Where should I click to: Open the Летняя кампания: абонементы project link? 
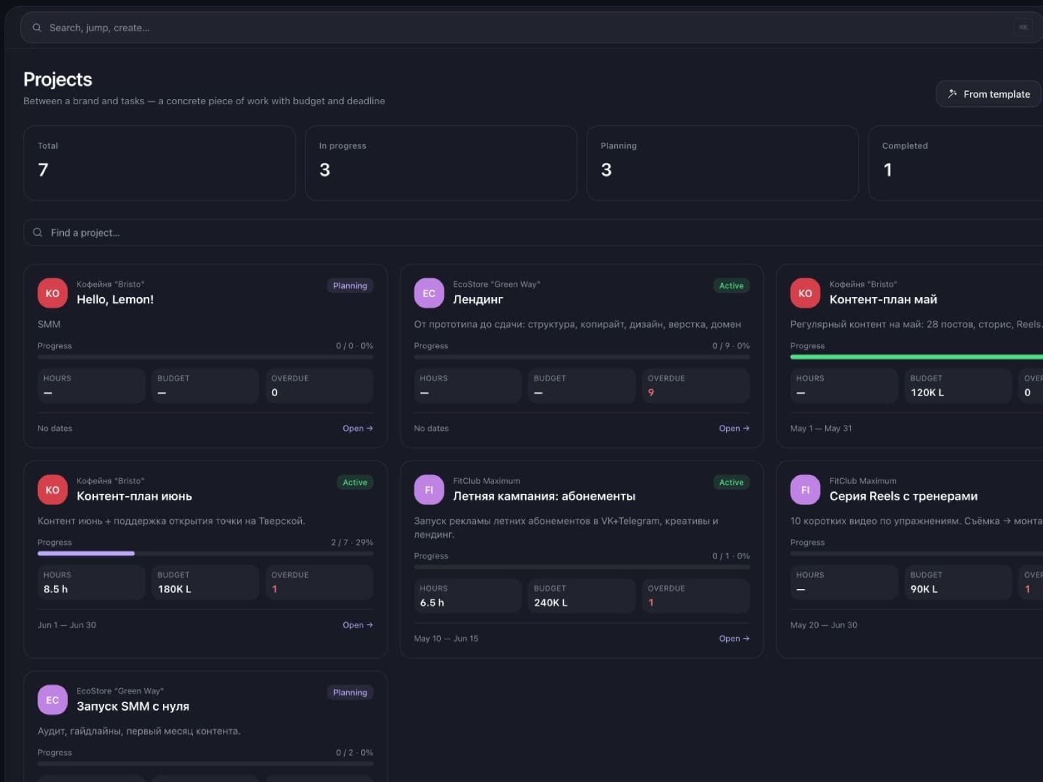[x=734, y=639]
